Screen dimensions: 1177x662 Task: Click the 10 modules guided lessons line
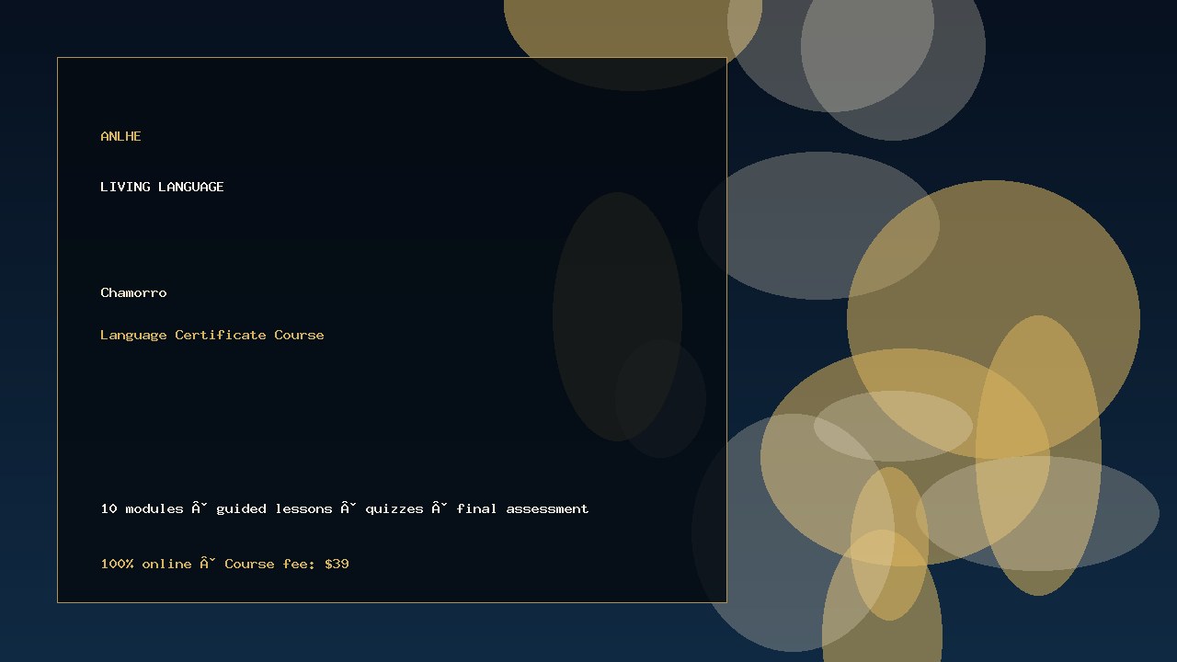click(345, 508)
